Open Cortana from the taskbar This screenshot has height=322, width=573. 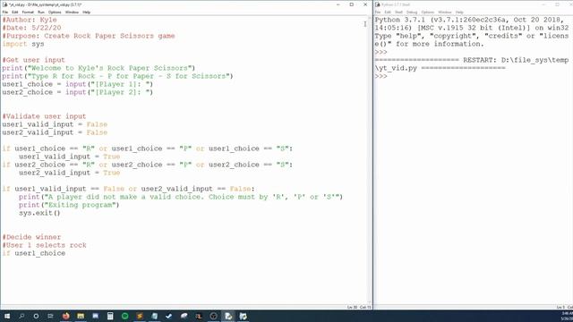pos(36,316)
